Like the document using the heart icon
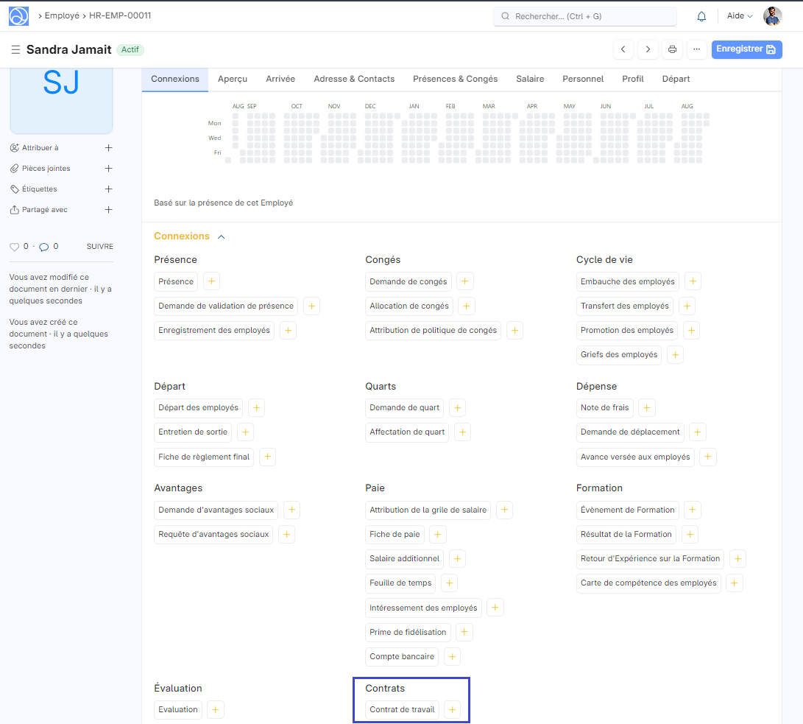This screenshot has width=803, height=724. 15,246
